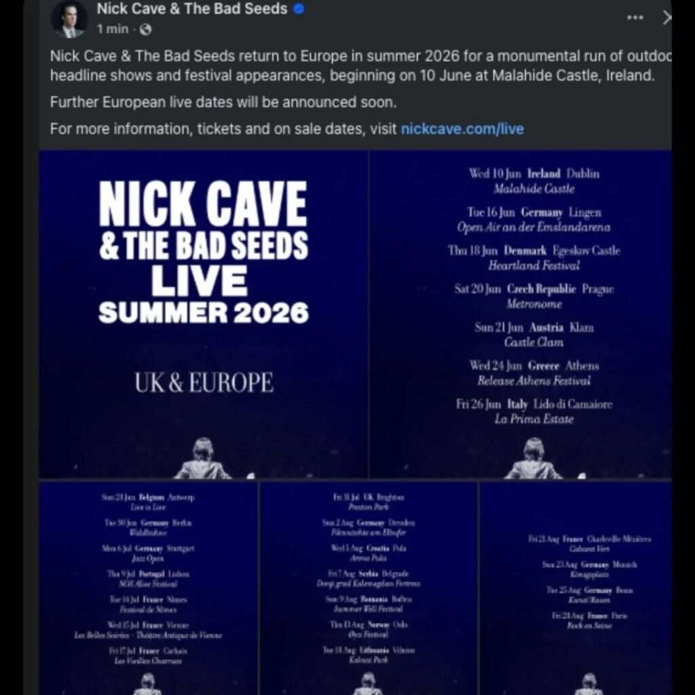Open the image starting with UK Brighton date
The height and width of the screenshot is (695, 695).
[x=369, y=588]
